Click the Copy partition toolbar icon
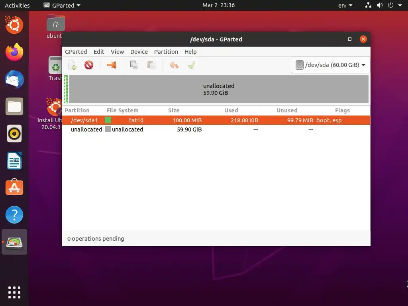This screenshot has width=408, height=306. pos(134,65)
